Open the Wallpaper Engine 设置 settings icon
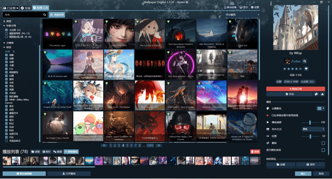This screenshot has height=179, width=332. tap(252, 7)
